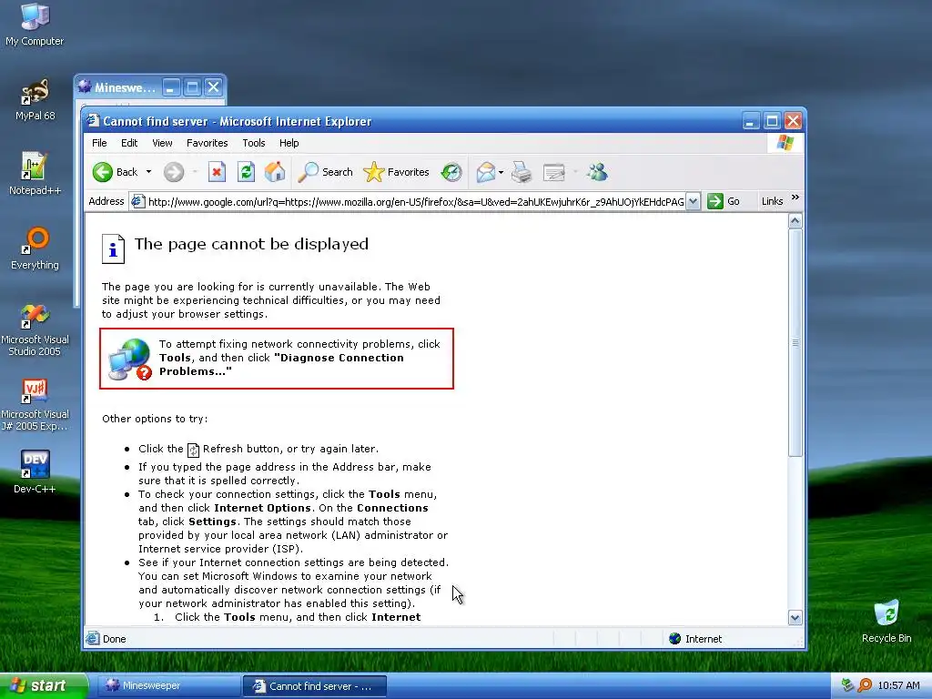The width and height of the screenshot is (932, 699).
Task: Open the Messenger people icon
Action: click(597, 172)
